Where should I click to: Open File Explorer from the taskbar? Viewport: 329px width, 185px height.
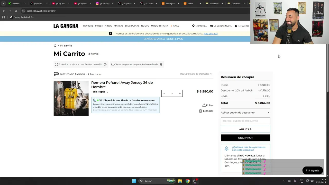point(180,181)
